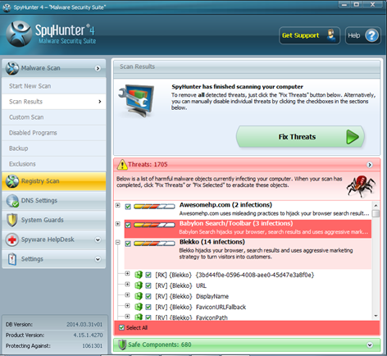This screenshot has width=387, height=356.
Task: Click the registry icon for {Blekko} URL entry
Action: 139,285
